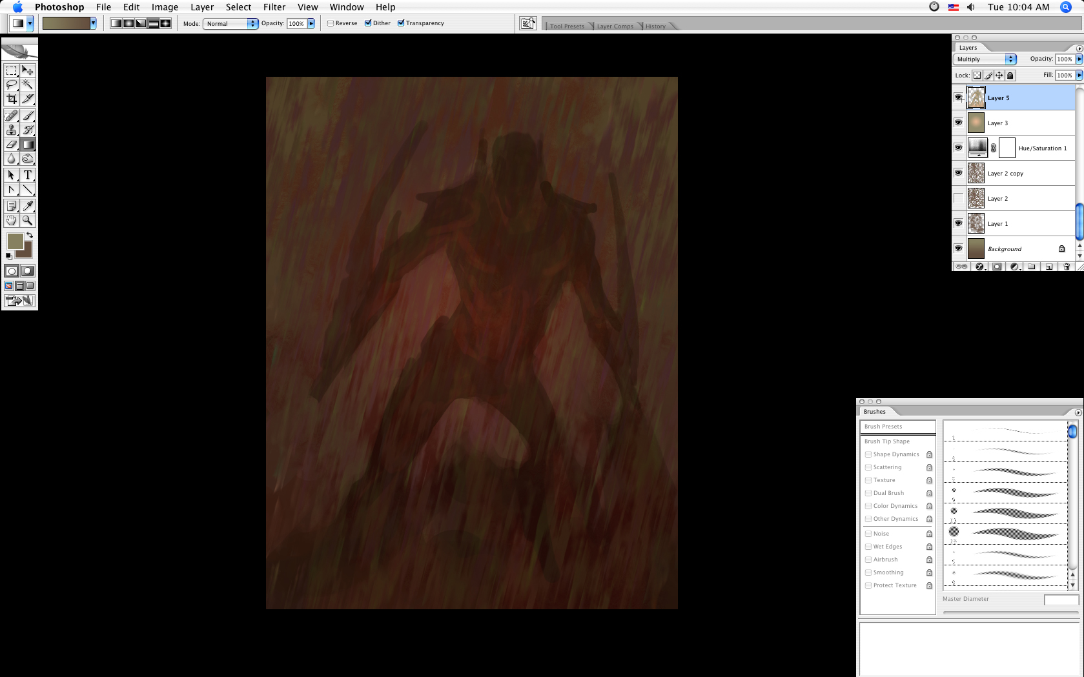Select the Path Selection tool
This screenshot has width=1084, height=677.
[x=12, y=175]
